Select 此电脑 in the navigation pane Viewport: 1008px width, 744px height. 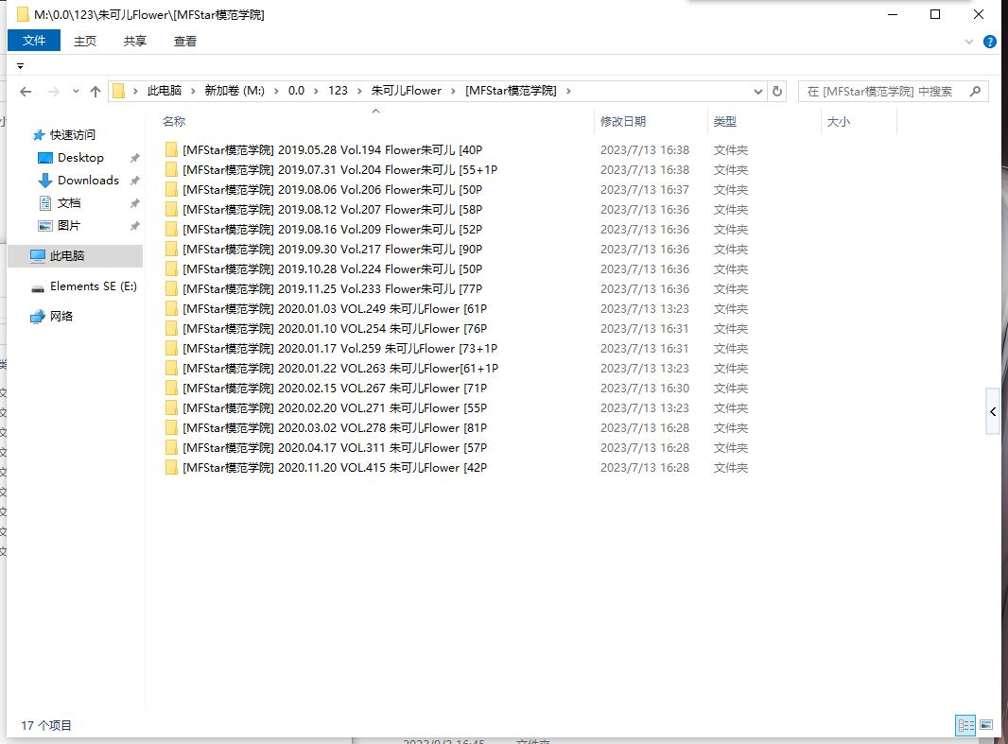point(76,255)
